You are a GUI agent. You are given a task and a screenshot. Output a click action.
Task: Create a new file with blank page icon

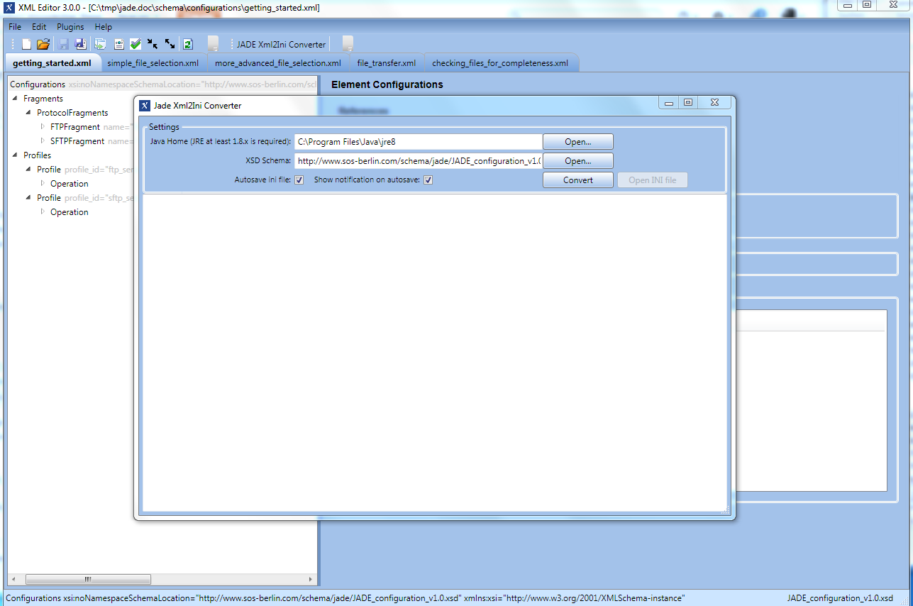click(26, 44)
